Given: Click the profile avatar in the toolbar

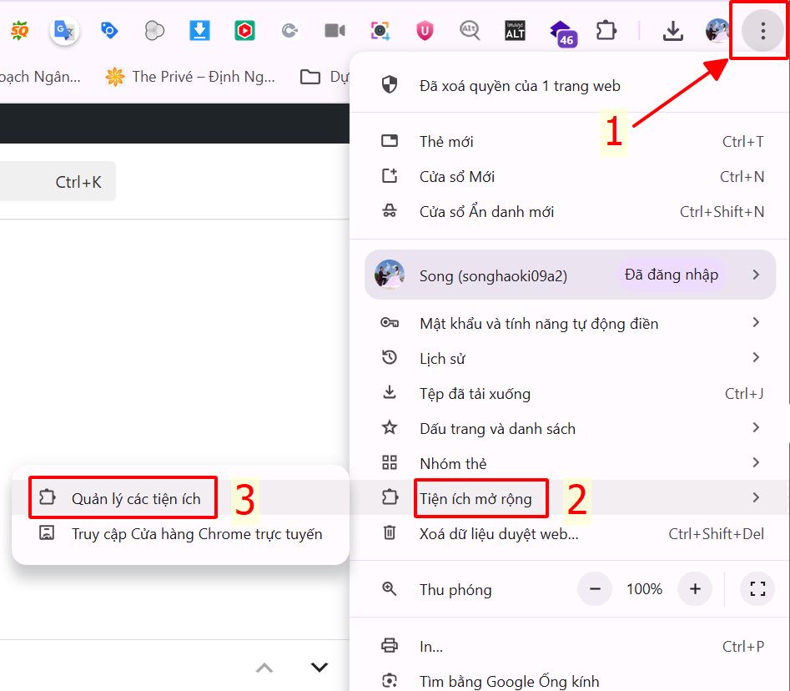Looking at the screenshot, I should click(x=717, y=31).
